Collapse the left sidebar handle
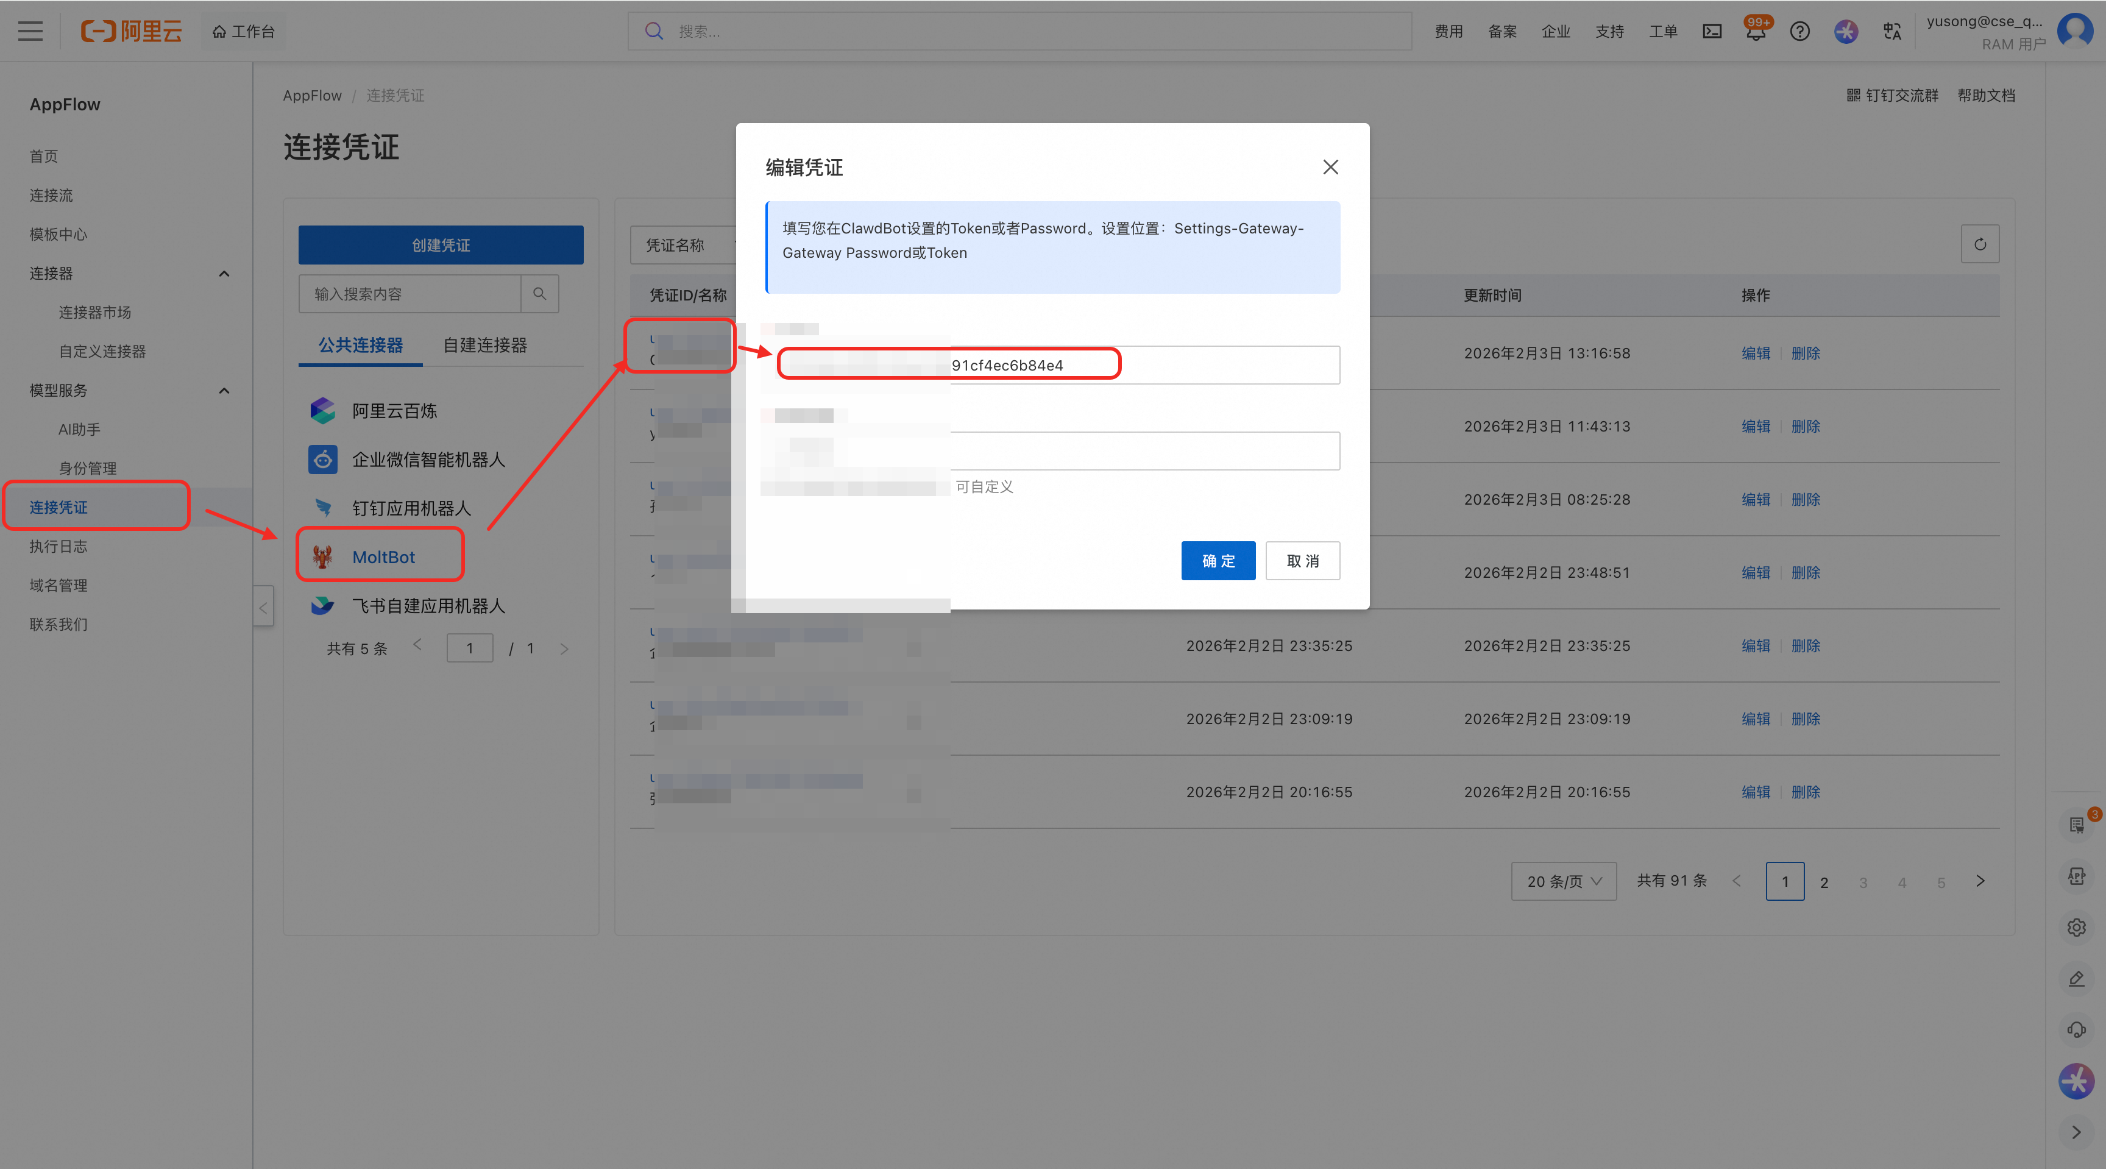 263,608
